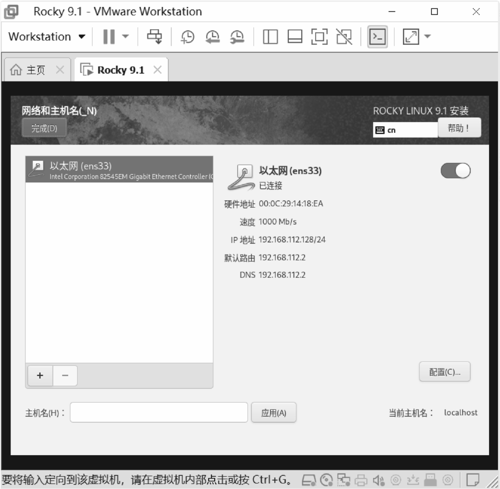
Task: Add a network device with plus button
Action: point(40,376)
